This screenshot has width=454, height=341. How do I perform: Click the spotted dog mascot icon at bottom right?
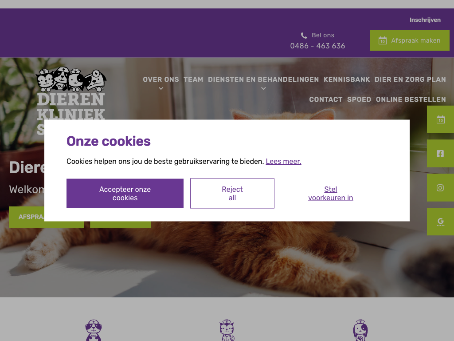click(360, 330)
